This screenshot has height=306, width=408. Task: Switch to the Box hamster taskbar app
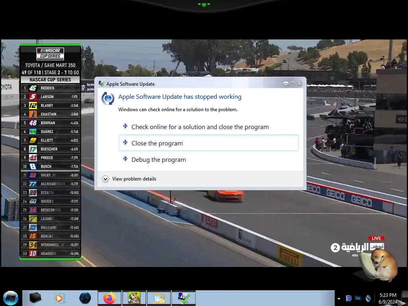(x=134, y=298)
